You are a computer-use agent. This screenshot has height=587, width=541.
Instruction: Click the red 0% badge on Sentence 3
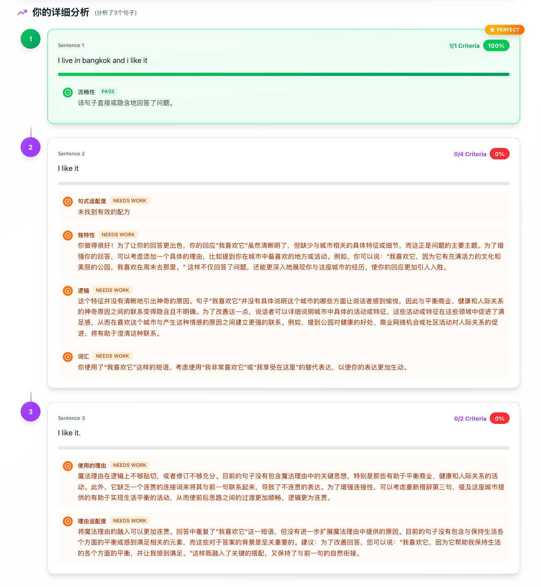click(499, 419)
